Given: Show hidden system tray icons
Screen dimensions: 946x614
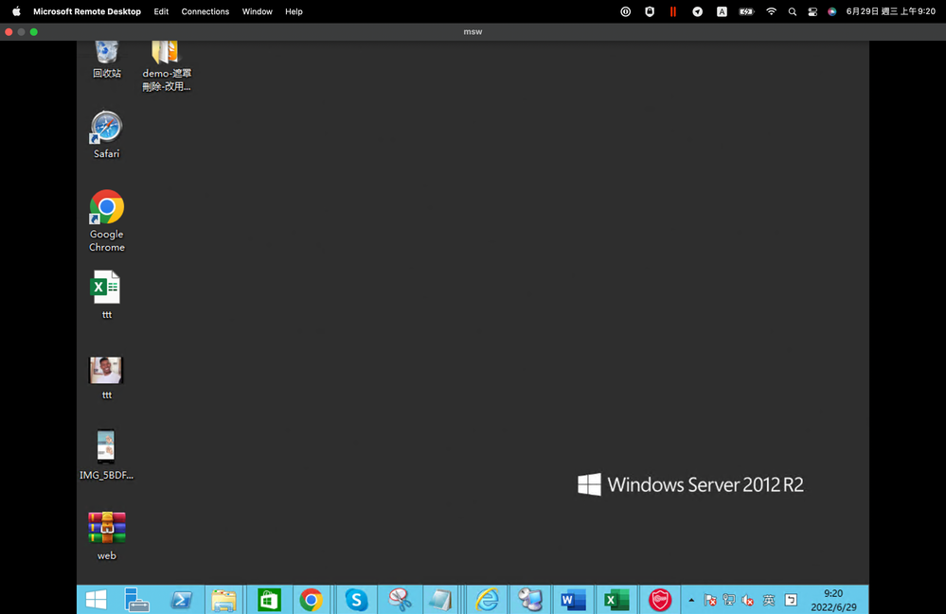Looking at the screenshot, I should [691, 600].
